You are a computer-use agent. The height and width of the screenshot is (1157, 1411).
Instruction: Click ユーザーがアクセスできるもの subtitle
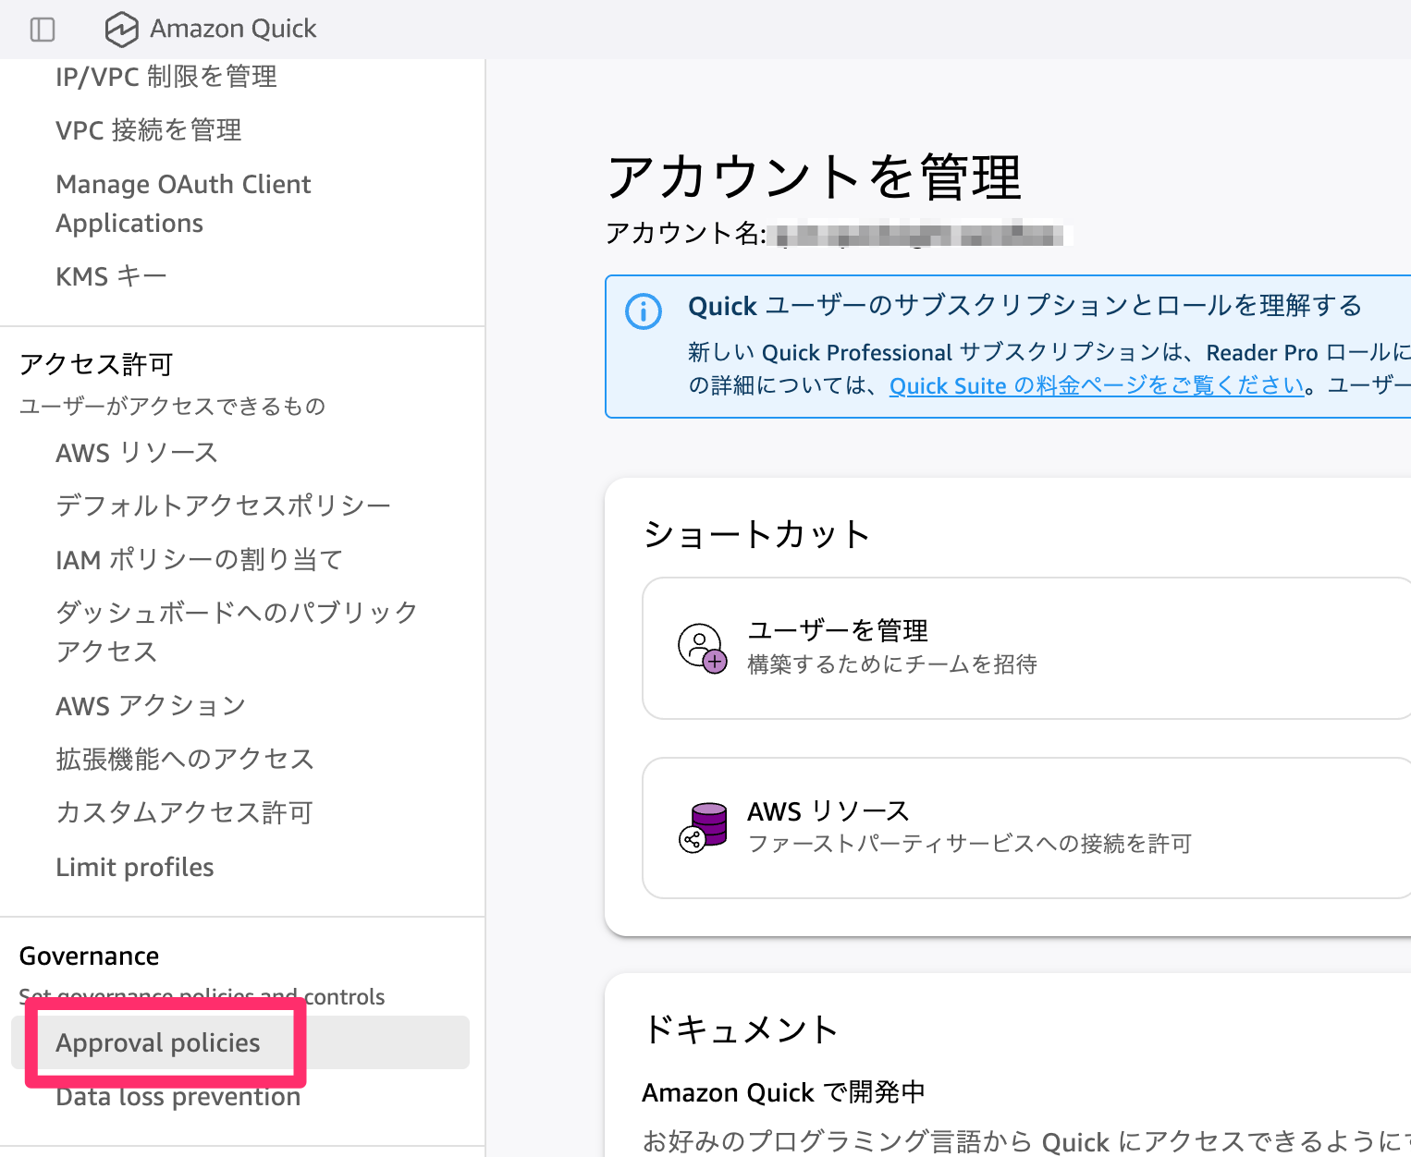(x=173, y=406)
